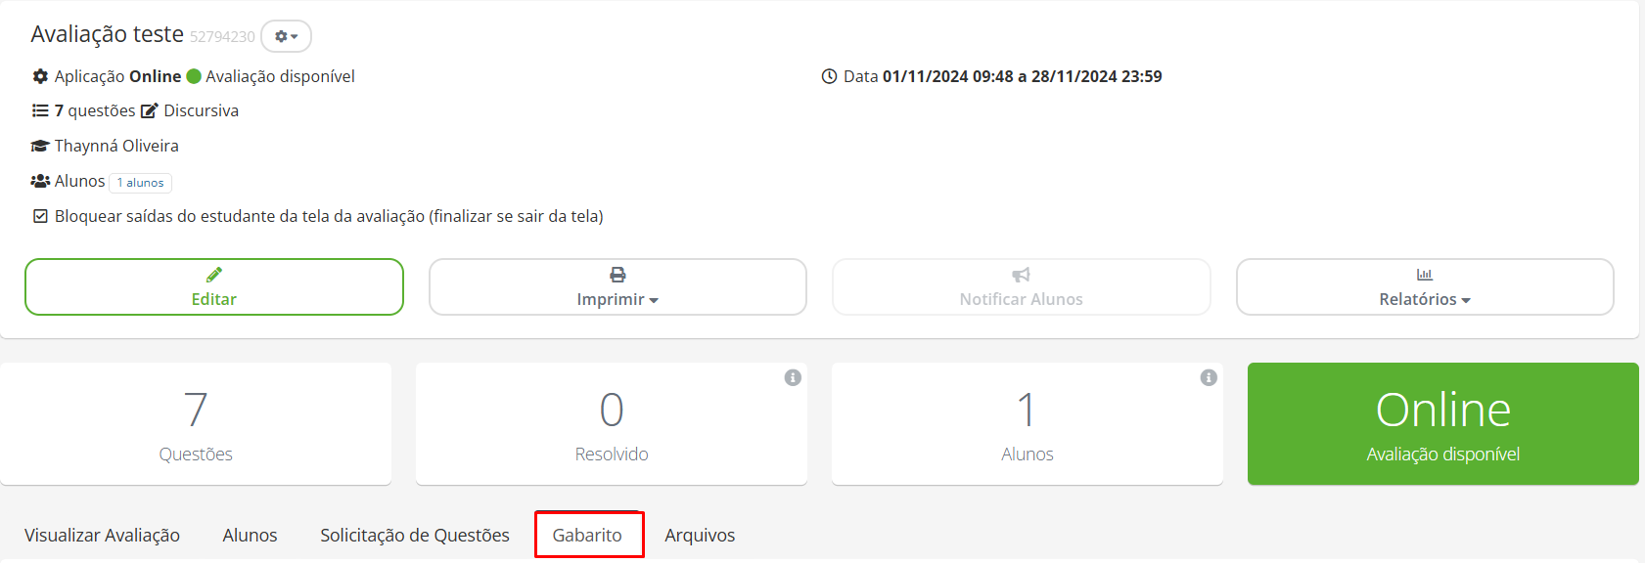Click the 7 Questões summary card

196,423
